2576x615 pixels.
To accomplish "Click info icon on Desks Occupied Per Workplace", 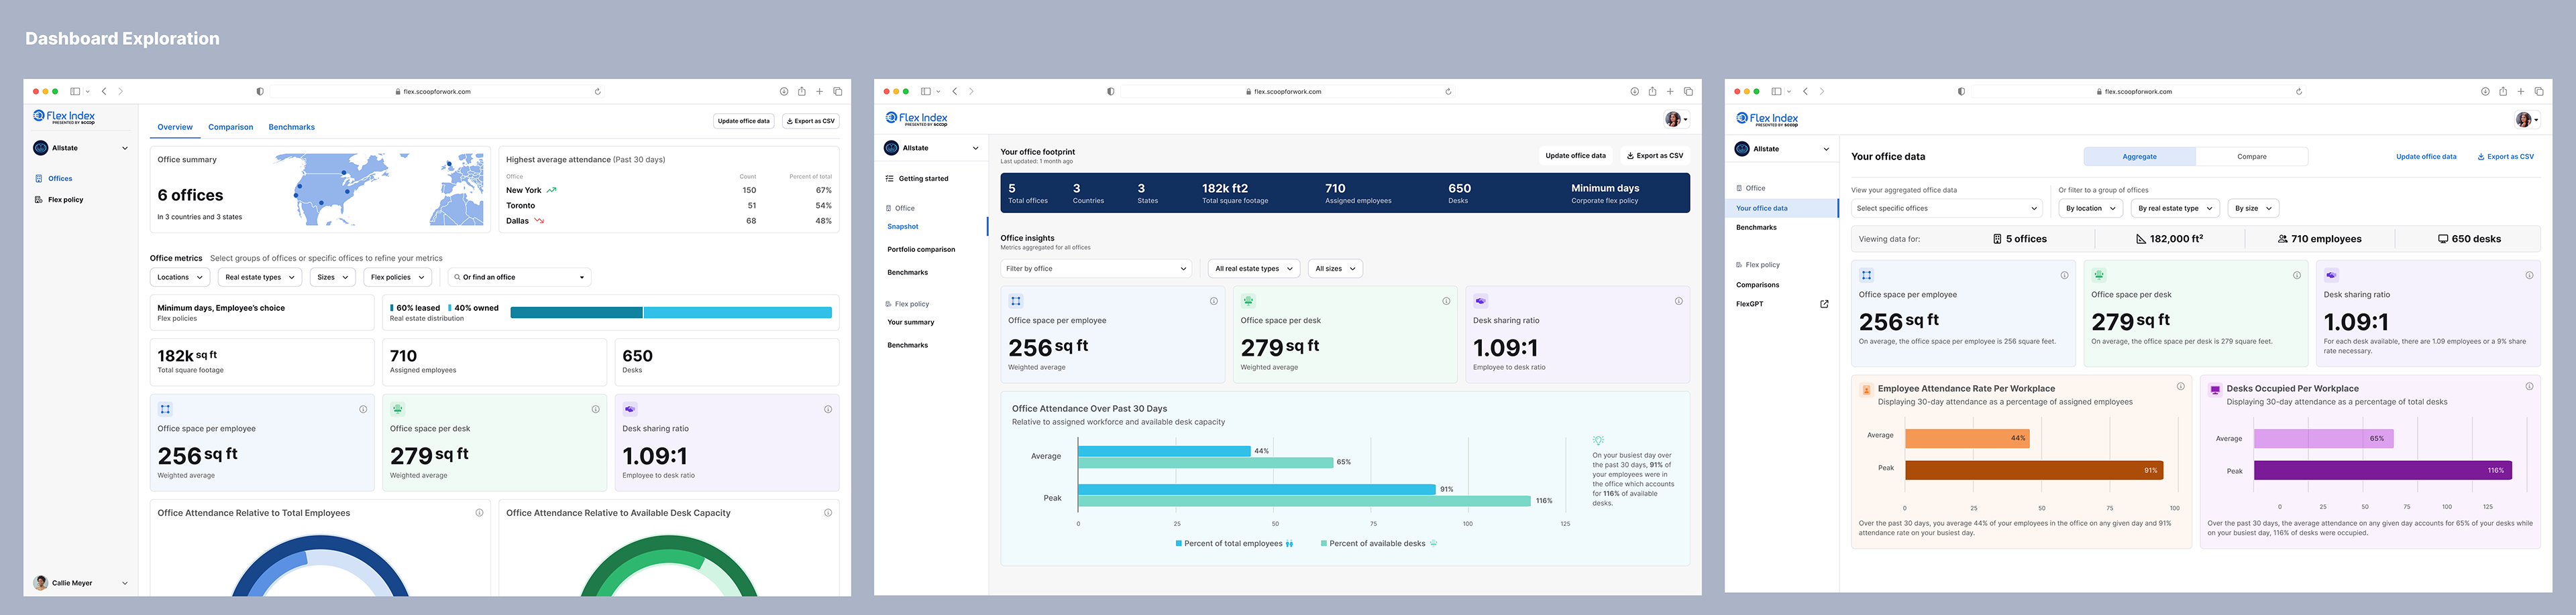I will pyautogui.click(x=2529, y=387).
